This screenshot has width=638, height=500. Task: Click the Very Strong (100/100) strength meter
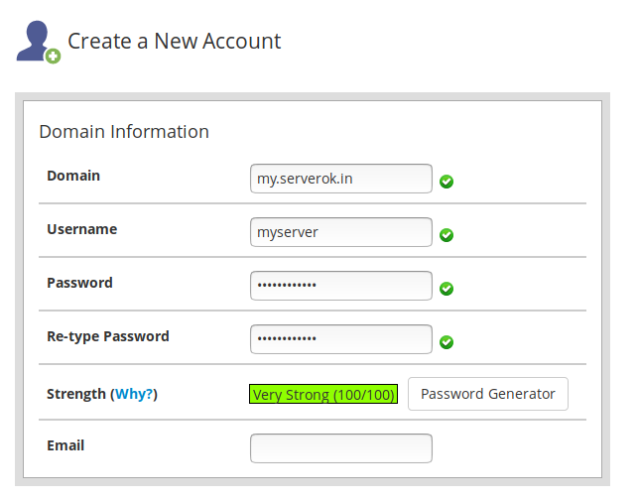coord(322,395)
